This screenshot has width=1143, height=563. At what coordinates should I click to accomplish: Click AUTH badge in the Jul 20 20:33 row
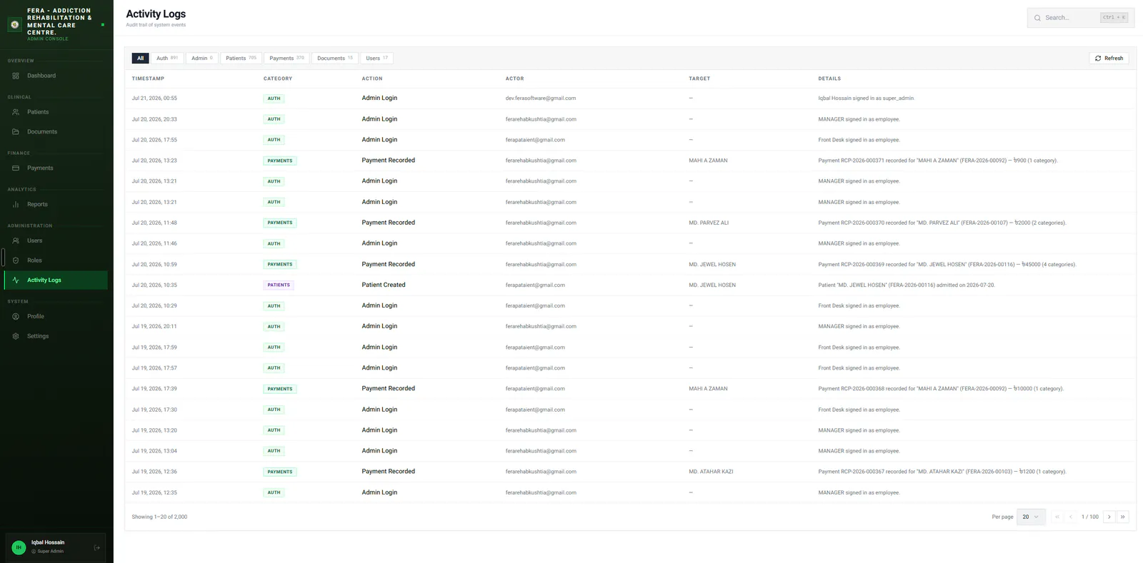pyautogui.click(x=274, y=119)
